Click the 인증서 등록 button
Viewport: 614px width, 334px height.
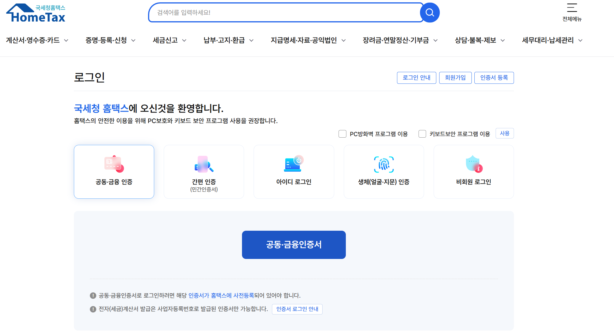(x=494, y=78)
